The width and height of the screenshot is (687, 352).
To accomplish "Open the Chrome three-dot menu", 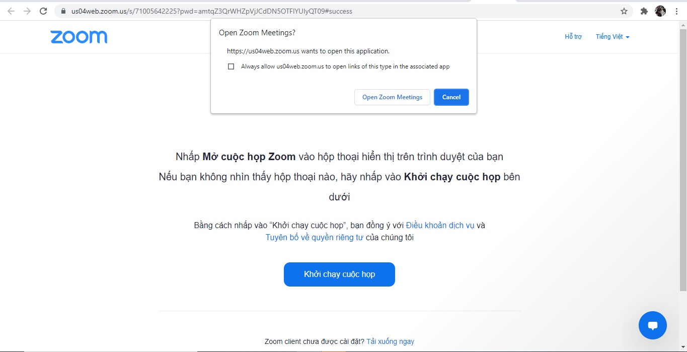I will 677,11.
